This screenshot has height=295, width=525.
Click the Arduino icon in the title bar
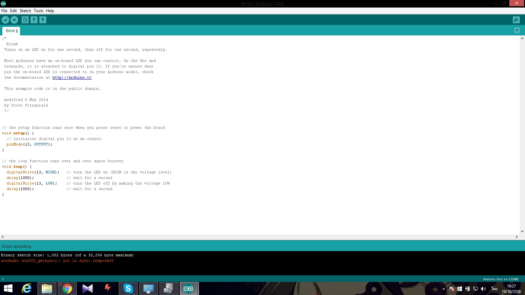3,4
